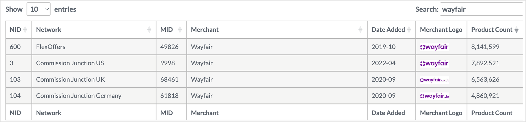This screenshot has height=122, width=526.
Task: Click the Merchant Logo column header
Action: 441,30
